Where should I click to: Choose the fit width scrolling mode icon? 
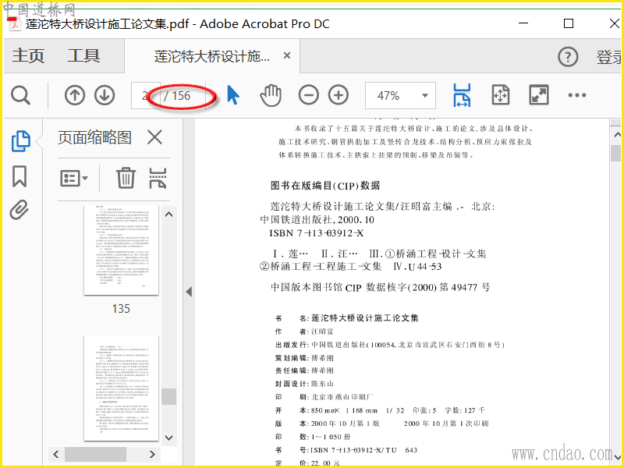462,95
